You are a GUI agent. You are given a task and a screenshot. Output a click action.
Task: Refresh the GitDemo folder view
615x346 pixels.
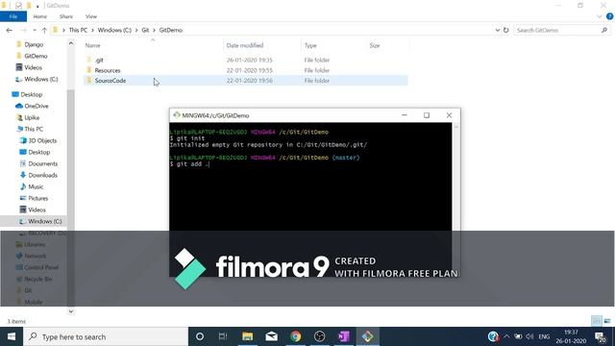tap(506, 30)
